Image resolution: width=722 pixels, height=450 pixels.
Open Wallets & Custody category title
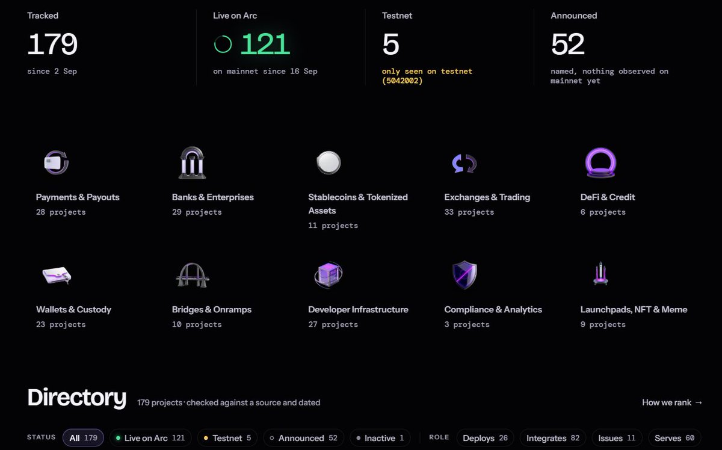click(x=73, y=310)
